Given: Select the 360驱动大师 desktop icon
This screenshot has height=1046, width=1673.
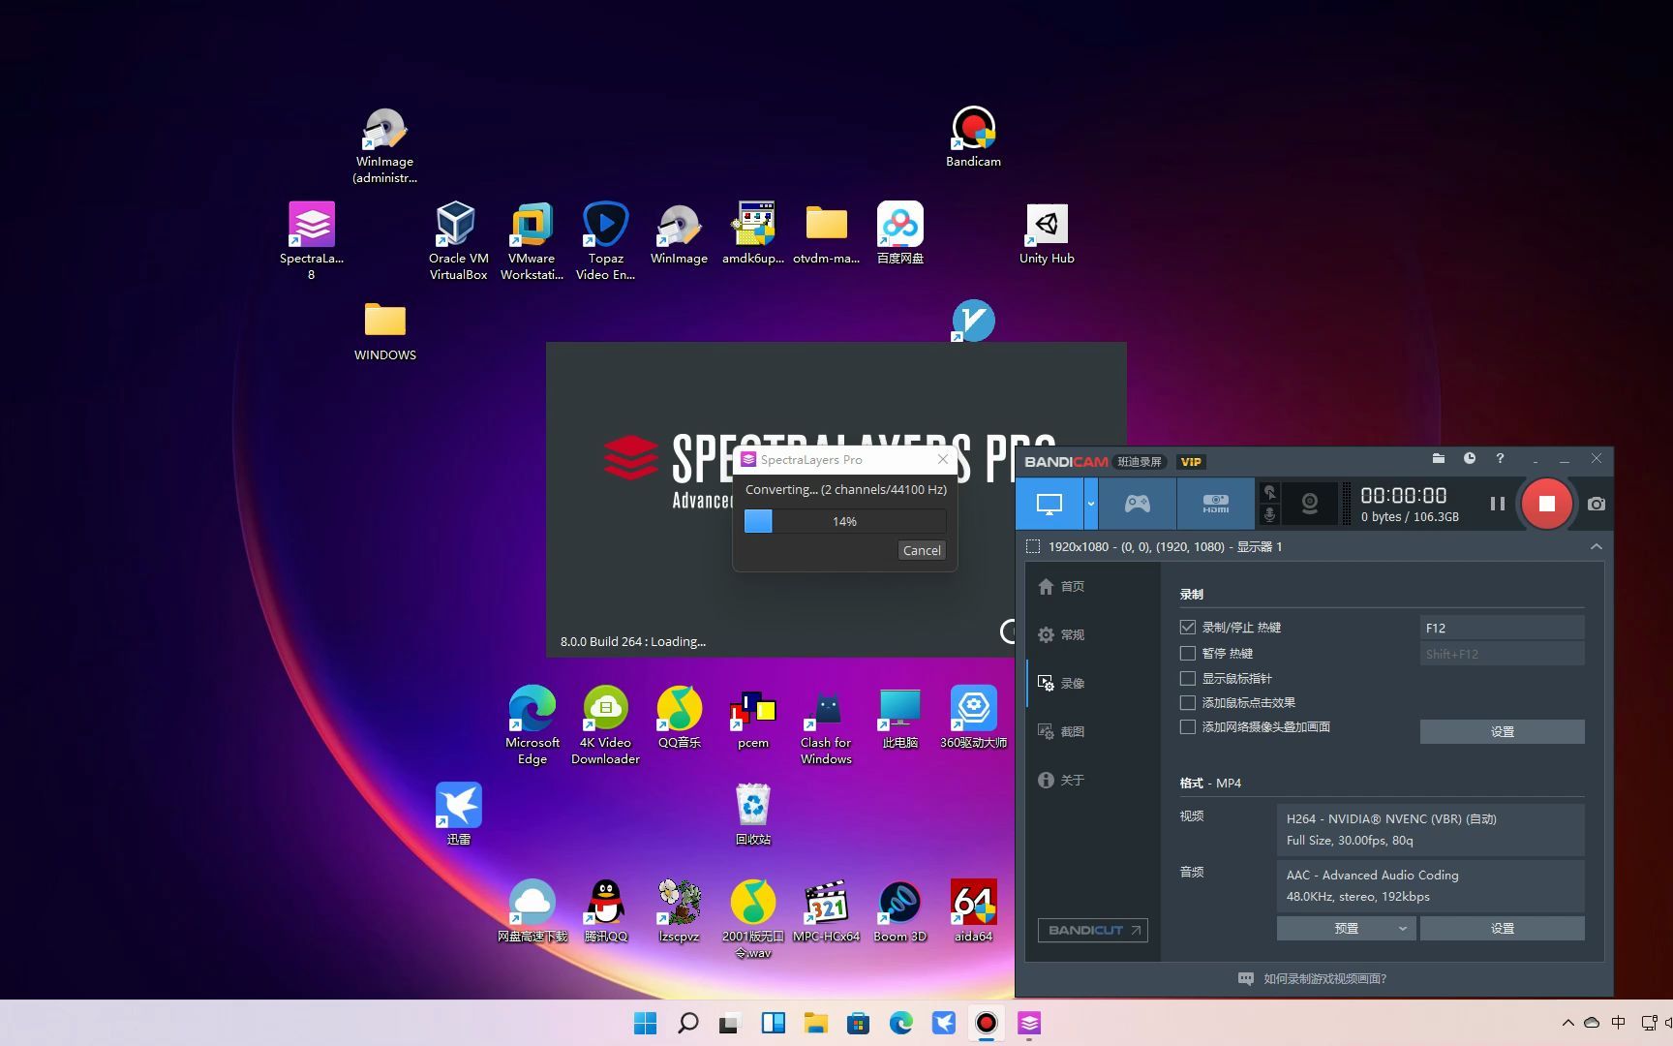Looking at the screenshot, I should [x=973, y=718].
